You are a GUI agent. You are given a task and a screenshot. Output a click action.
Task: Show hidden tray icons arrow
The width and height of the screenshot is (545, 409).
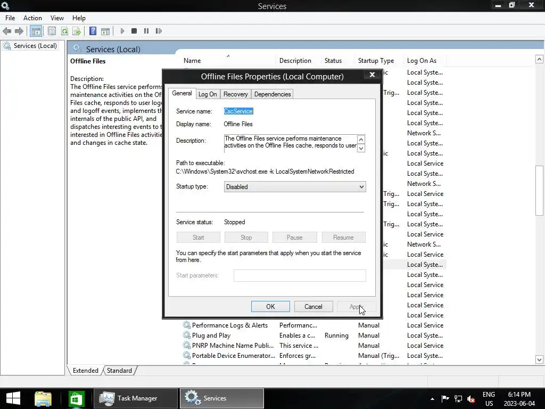point(432,399)
